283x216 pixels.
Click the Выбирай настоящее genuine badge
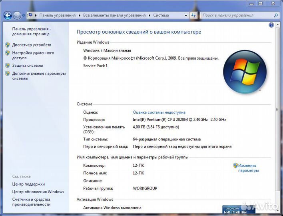[x=239, y=209]
